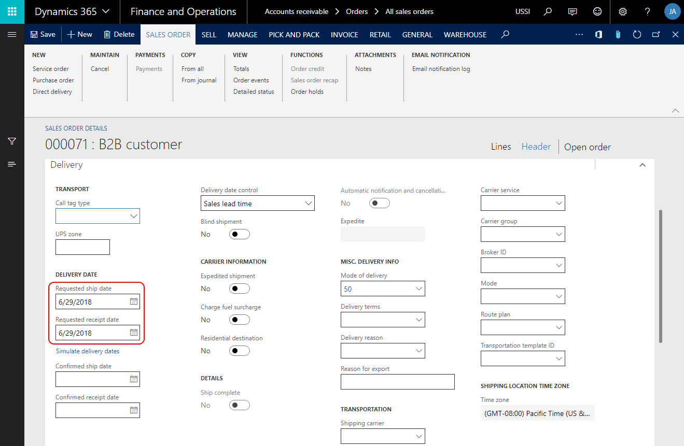Switch to the SELL tab

(x=209, y=35)
